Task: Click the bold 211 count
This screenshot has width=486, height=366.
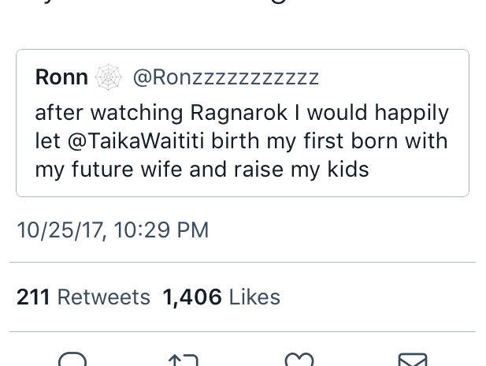Action: pos(33,297)
